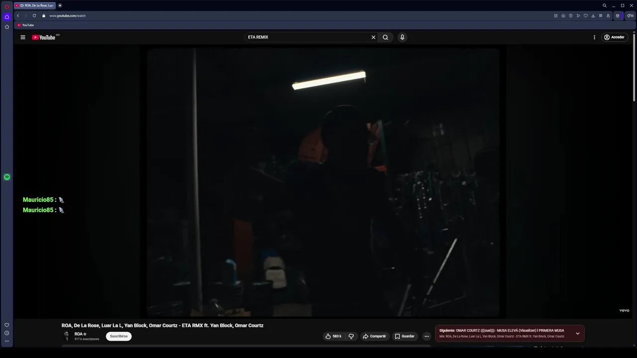Go to the YouTube home logo
This screenshot has width=637, height=358.
click(x=44, y=37)
